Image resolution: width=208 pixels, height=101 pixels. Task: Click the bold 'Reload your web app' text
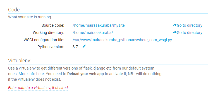[x=85, y=74]
